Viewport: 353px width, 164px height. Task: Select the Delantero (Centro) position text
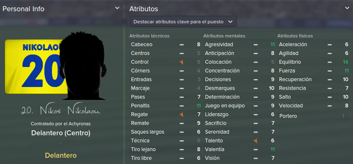click(61, 133)
